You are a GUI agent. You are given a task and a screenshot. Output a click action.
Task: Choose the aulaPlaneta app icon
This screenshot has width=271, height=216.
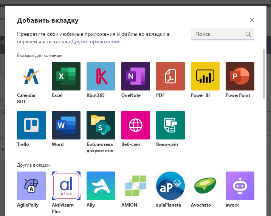click(170, 186)
